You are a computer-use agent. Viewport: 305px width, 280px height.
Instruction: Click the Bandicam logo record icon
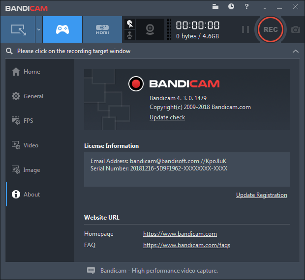pos(136,84)
